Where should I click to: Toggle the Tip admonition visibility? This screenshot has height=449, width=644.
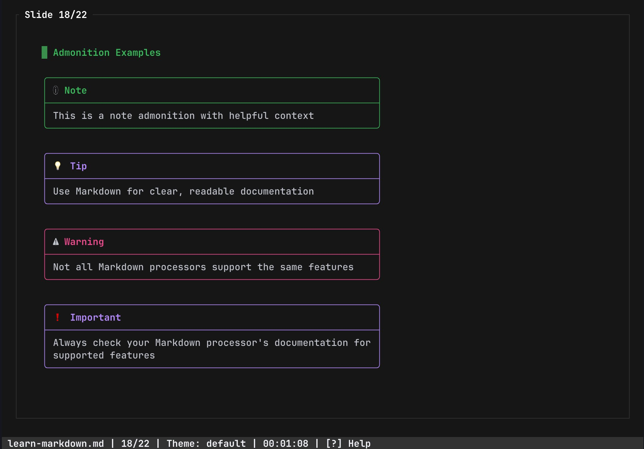click(x=78, y=166)
